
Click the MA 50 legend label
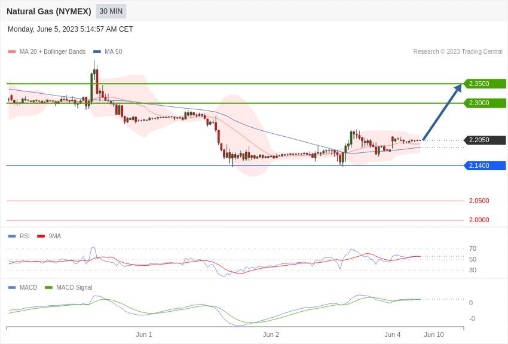click(113, 51)
